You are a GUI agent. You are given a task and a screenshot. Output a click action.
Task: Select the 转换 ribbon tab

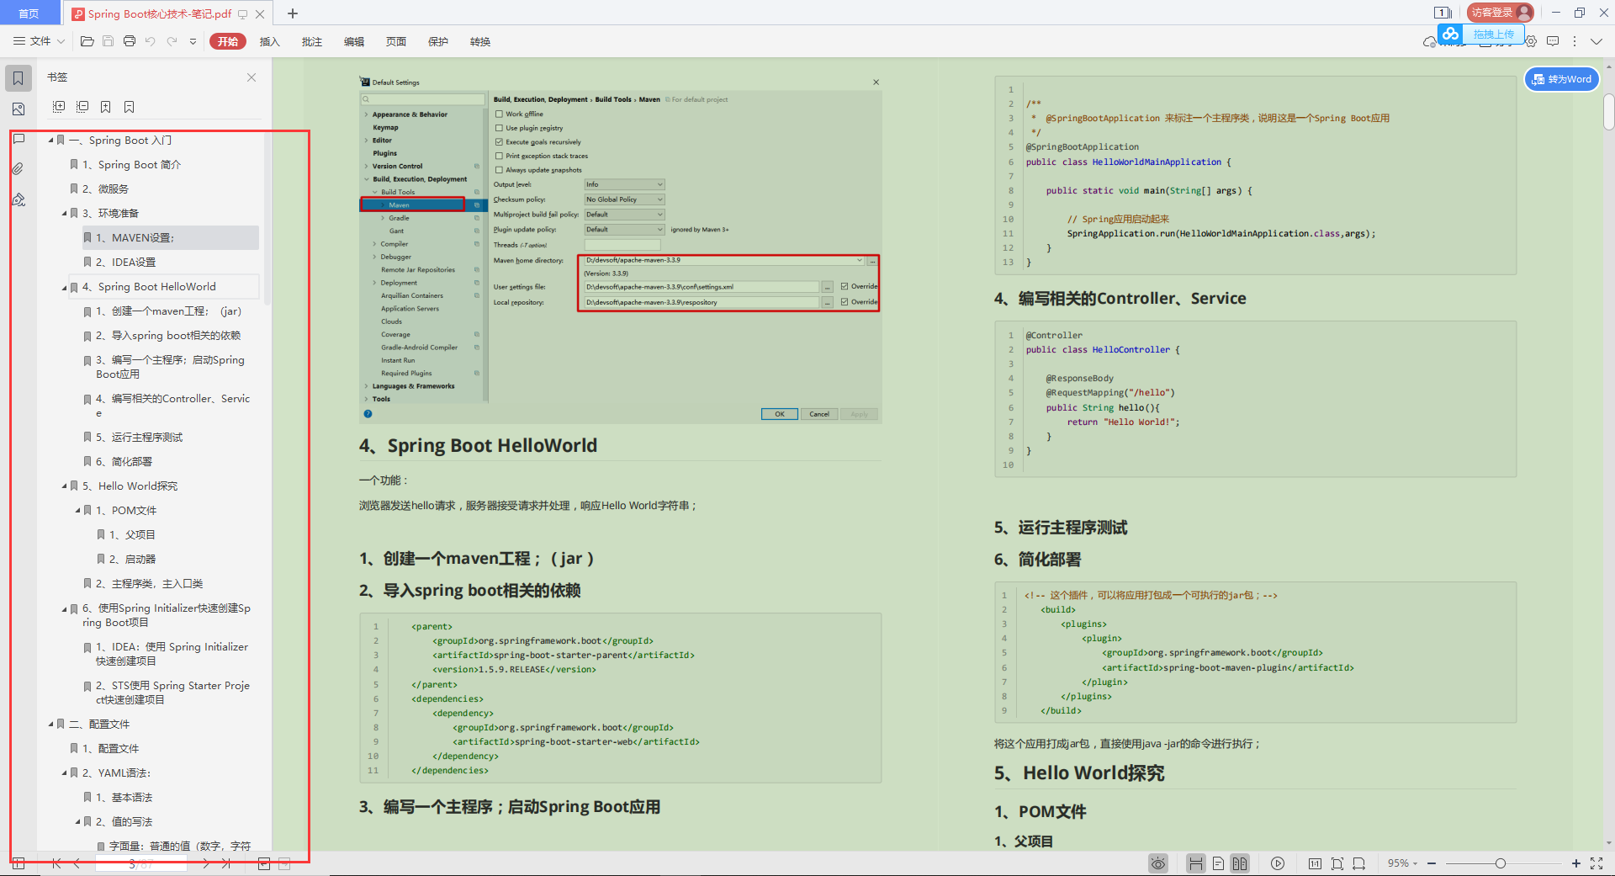480,41
